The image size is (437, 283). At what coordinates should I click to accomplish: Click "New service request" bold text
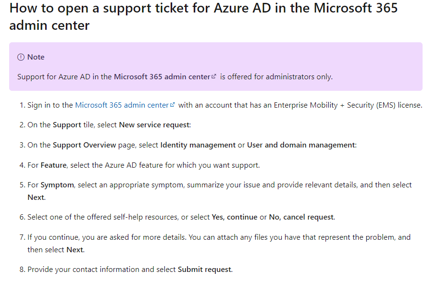(x=154, y=125)
